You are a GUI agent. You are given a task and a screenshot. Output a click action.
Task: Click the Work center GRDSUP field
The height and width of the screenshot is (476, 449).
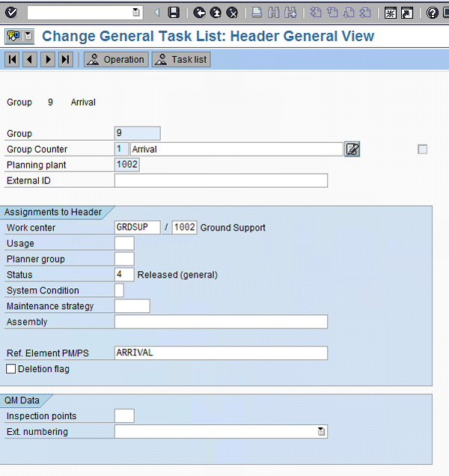(138, 228)
